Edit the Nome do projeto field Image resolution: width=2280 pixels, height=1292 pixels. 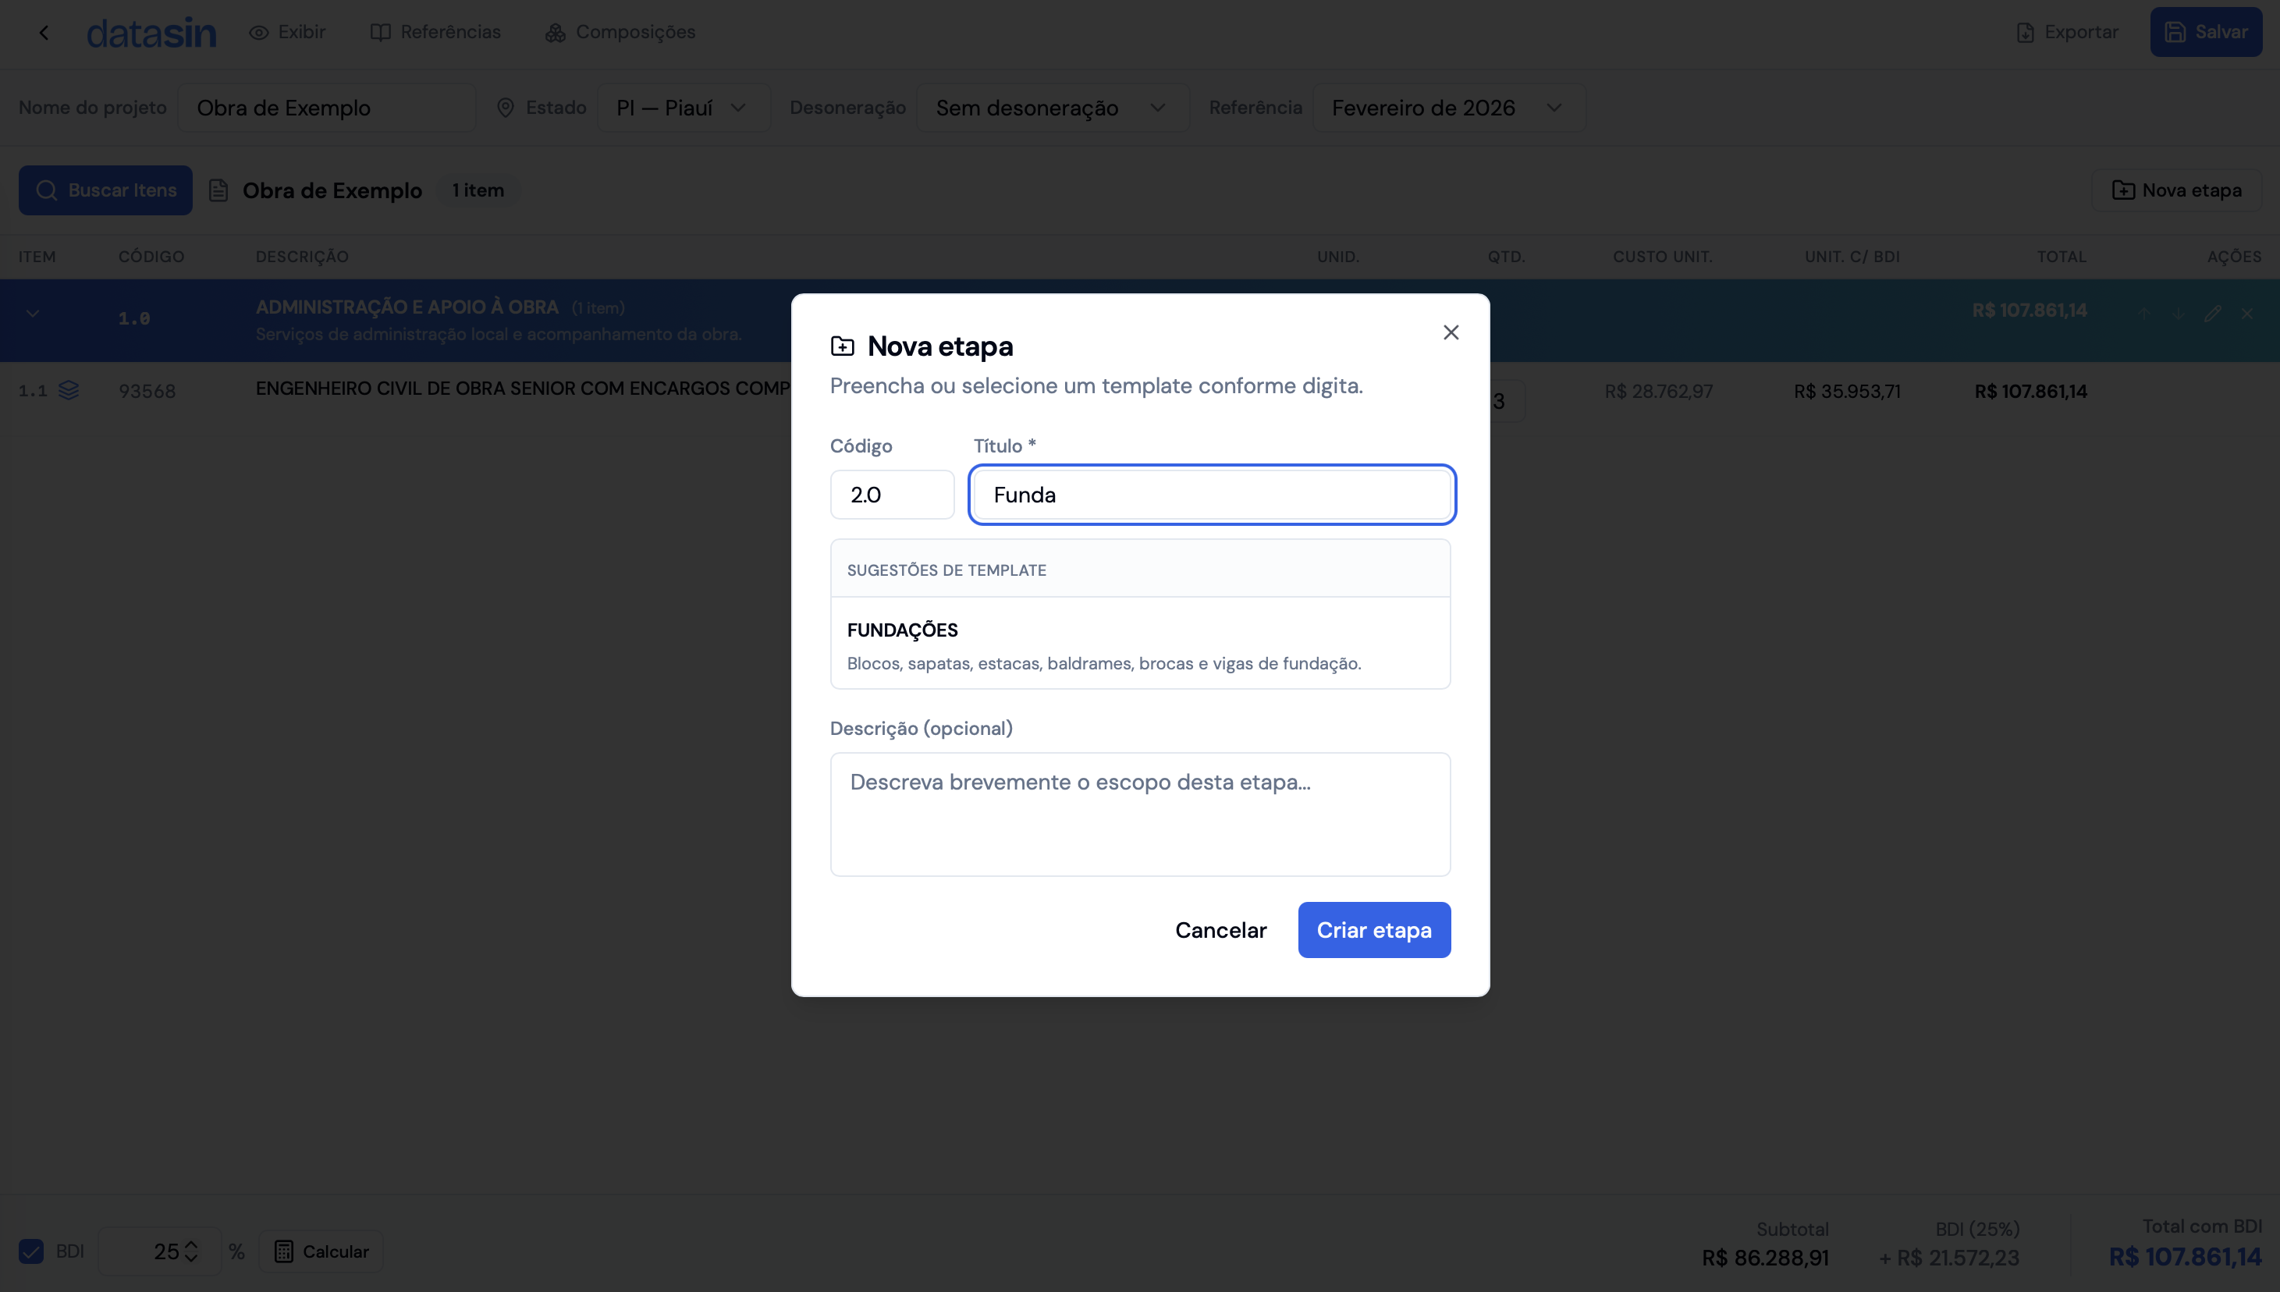327,108
